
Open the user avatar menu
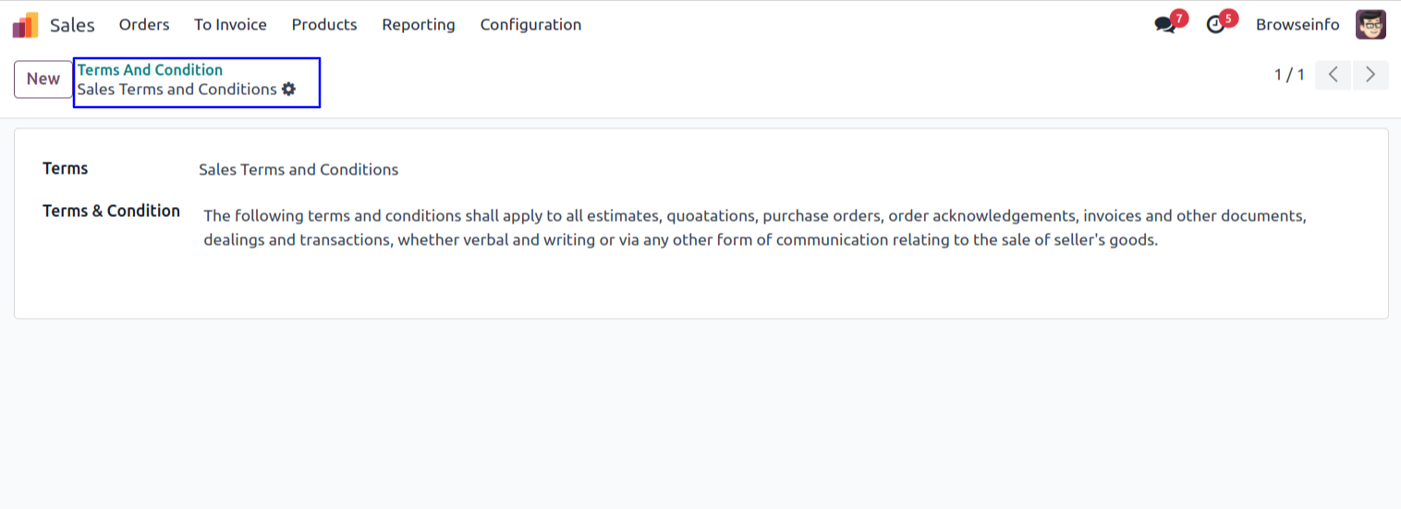(x=1371, y=25)
